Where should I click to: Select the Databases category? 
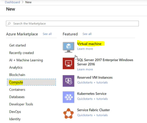pyautogui.click(x=17, y=97)
